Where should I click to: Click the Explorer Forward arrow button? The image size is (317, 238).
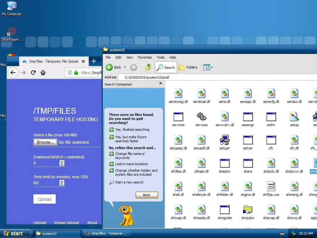coord(133,67)
